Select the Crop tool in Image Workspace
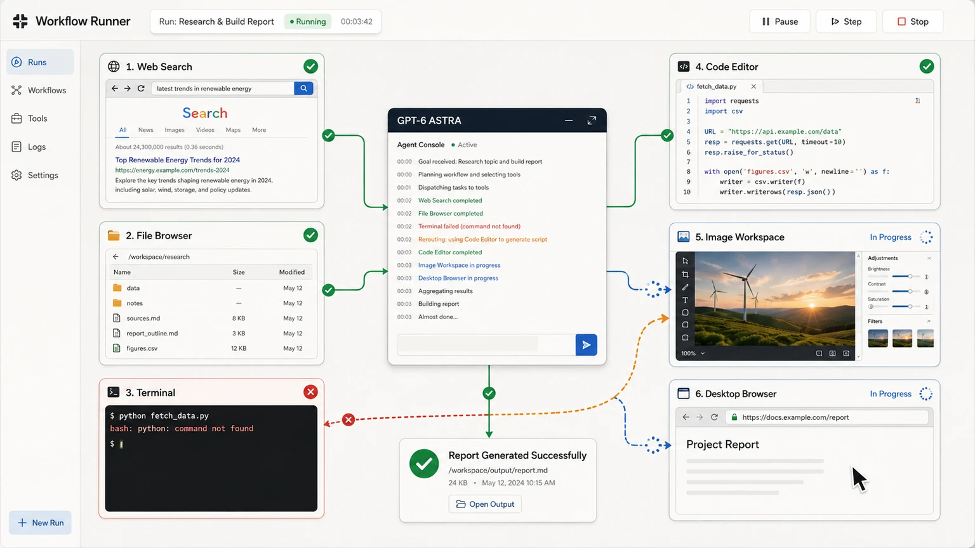Viewport: 975px width, 548px height. pos(685,275)
